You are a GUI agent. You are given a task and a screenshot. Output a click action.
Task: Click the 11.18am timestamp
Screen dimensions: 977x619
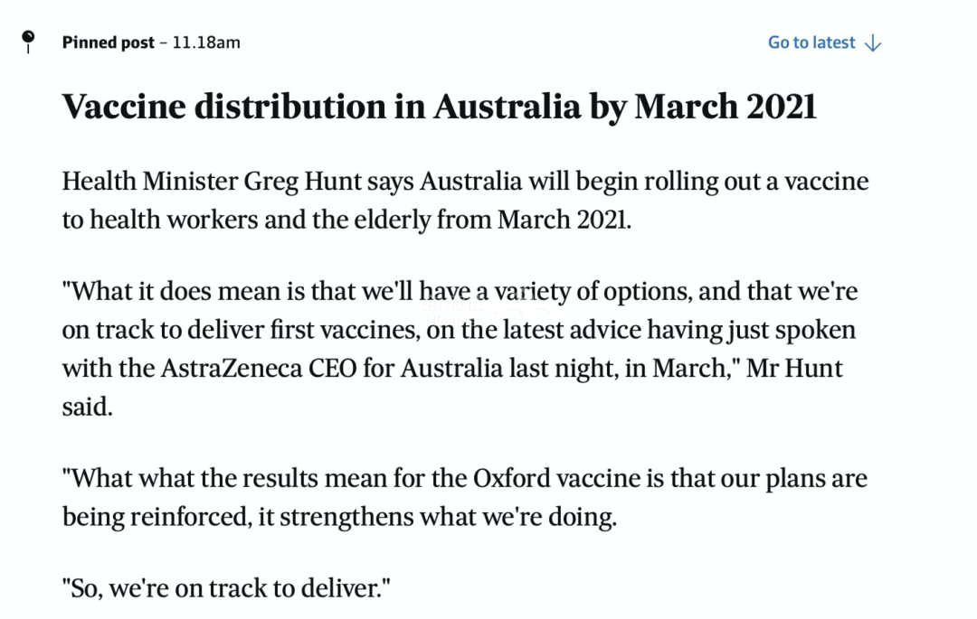(x=206, y=42)
